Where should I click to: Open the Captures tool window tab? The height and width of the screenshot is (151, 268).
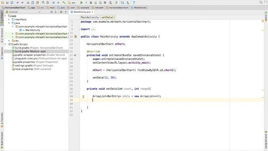pyautogui.click(x=2, y=53)
